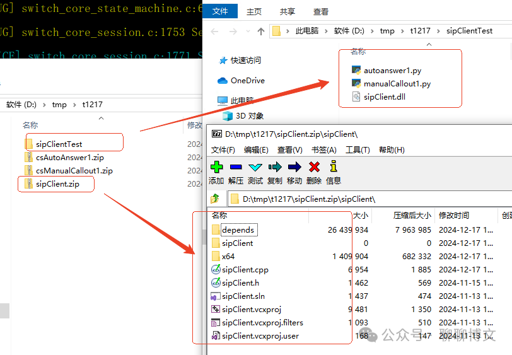Click tmp in sipClientTest address breadcrumb

[x=387, y=31]
